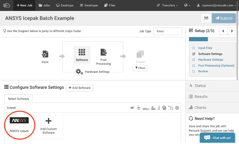Expand the Charts panel
239x144 pixels.
[212, 108]
